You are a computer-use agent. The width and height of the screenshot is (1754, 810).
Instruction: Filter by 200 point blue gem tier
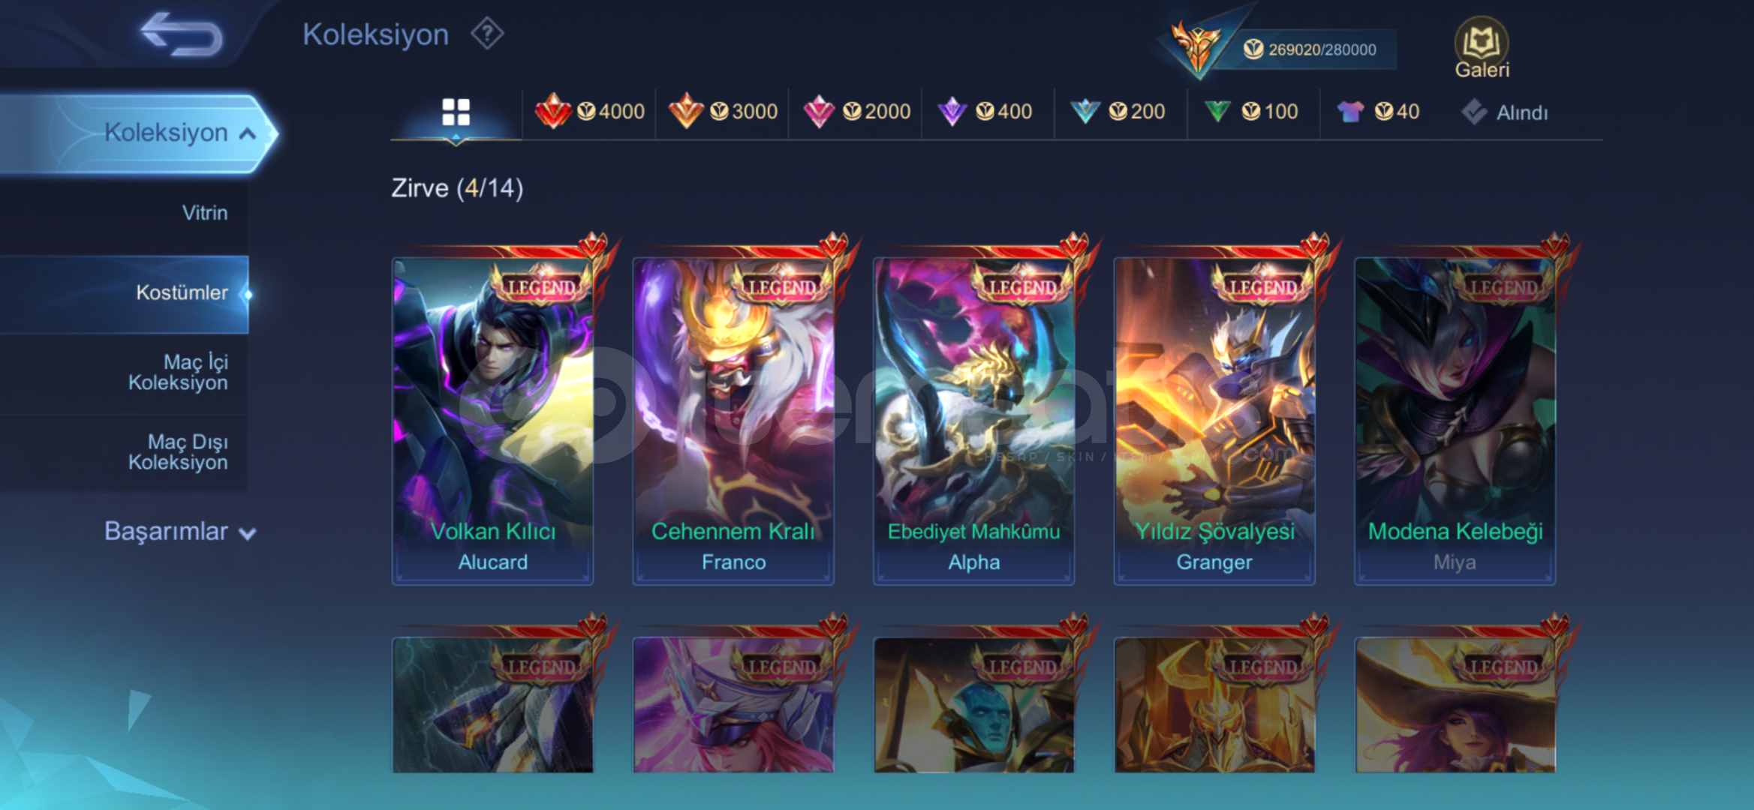(x=1118, y=112)
